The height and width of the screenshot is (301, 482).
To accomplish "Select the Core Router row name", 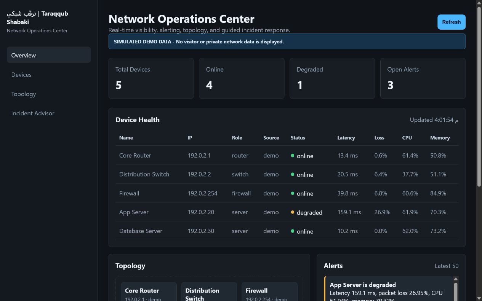I will coord(135,155).
